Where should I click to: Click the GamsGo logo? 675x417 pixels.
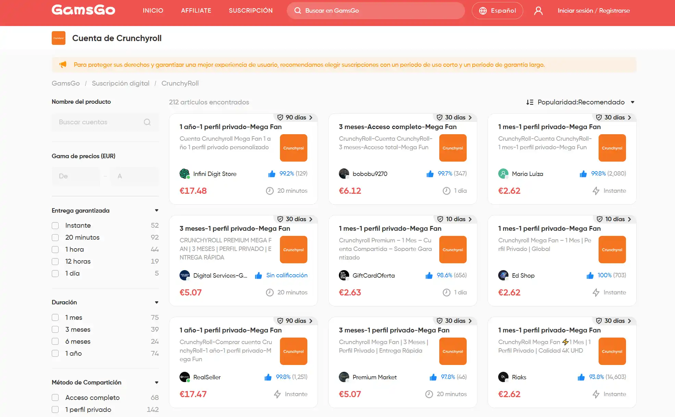[83, 10]
